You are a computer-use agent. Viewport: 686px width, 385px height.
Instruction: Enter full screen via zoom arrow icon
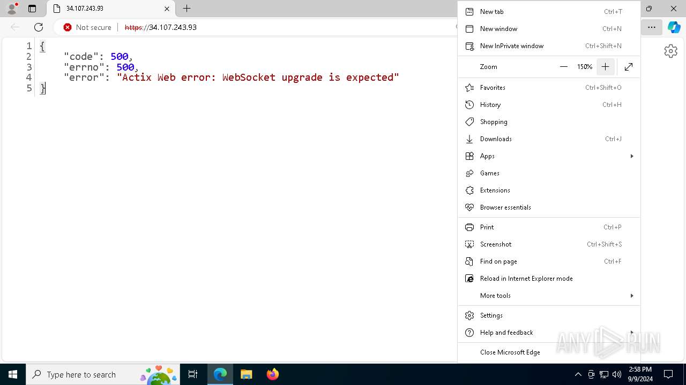coord(629,67)
